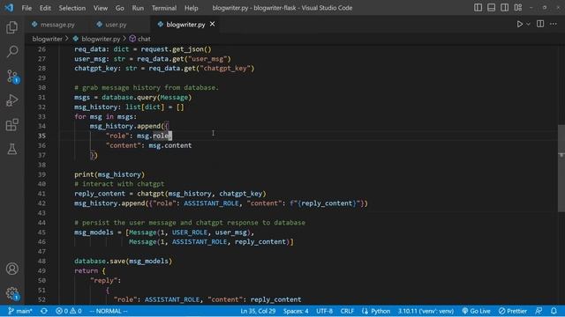Screen dimensions: 565x317
Task: Open notifications bell icon
Action: [554, 311]
